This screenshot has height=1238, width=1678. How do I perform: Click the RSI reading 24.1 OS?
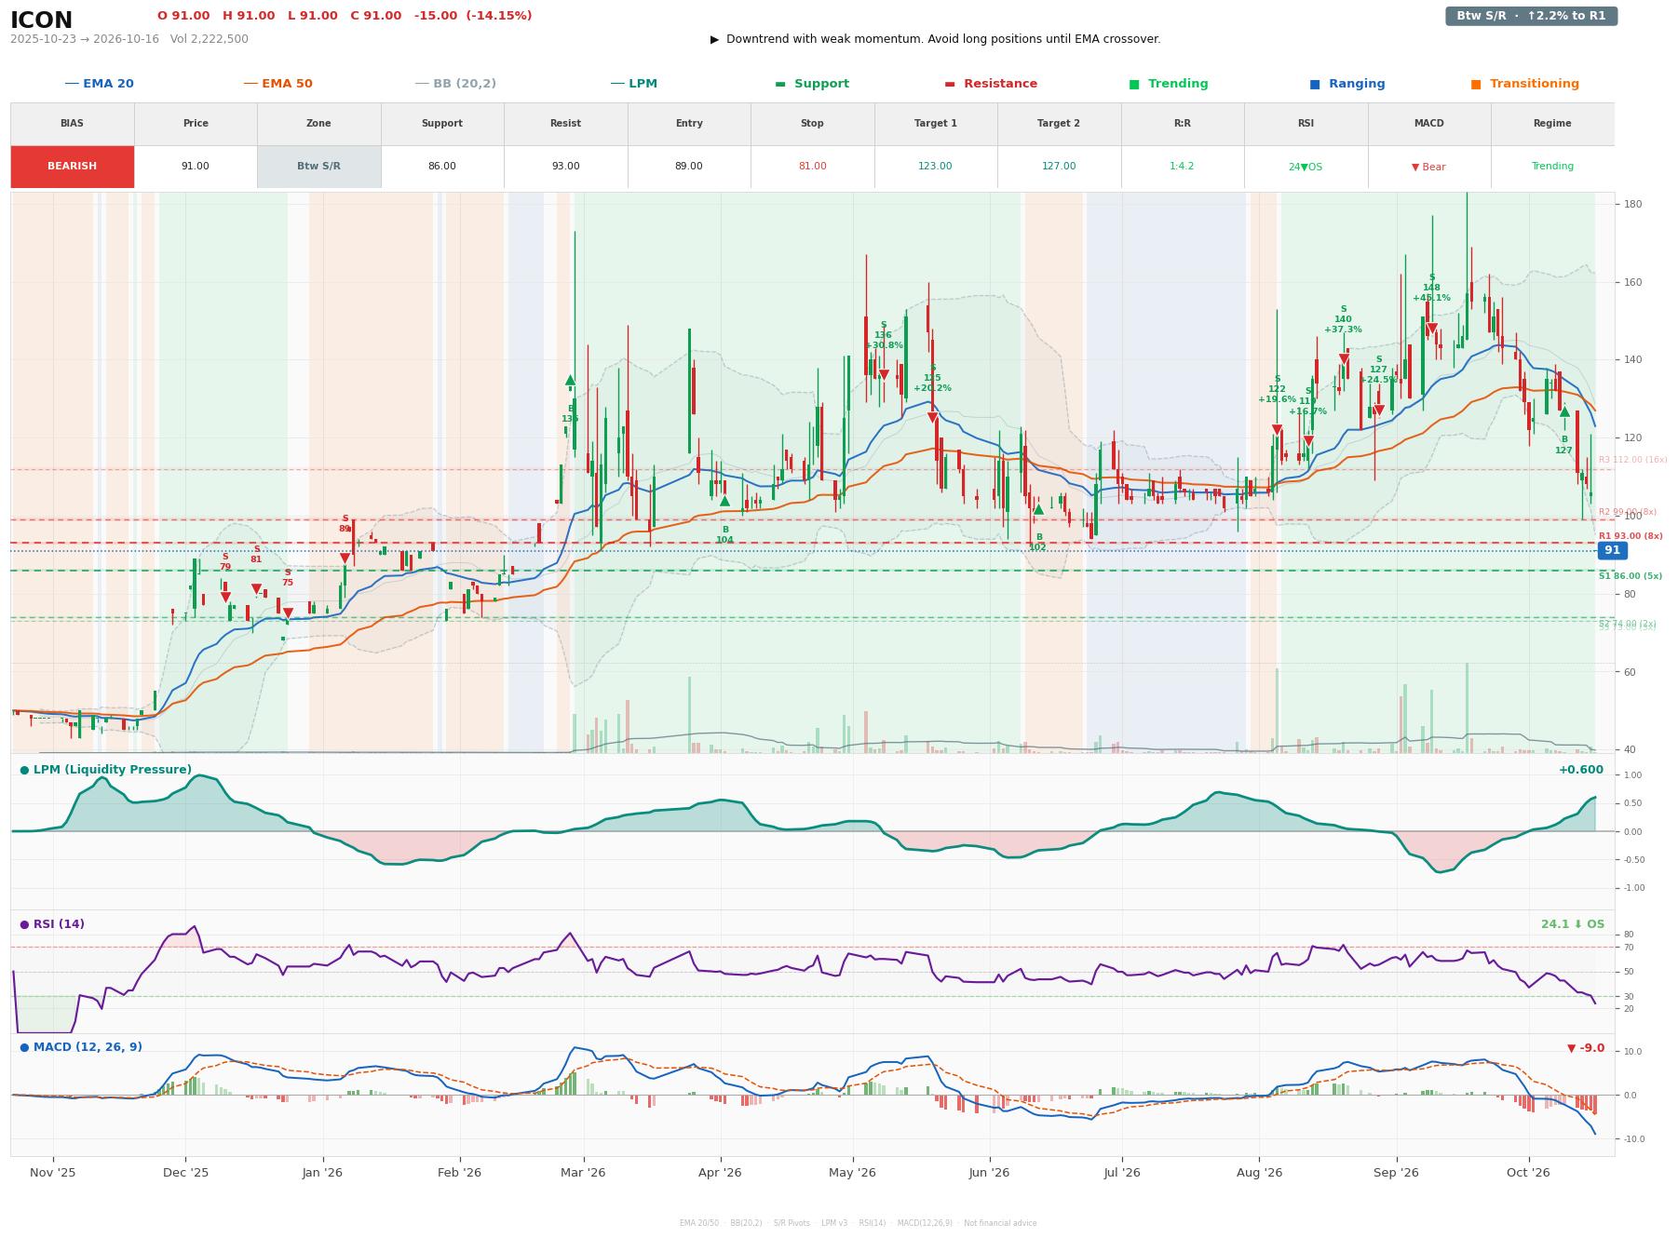(1573, 924)
